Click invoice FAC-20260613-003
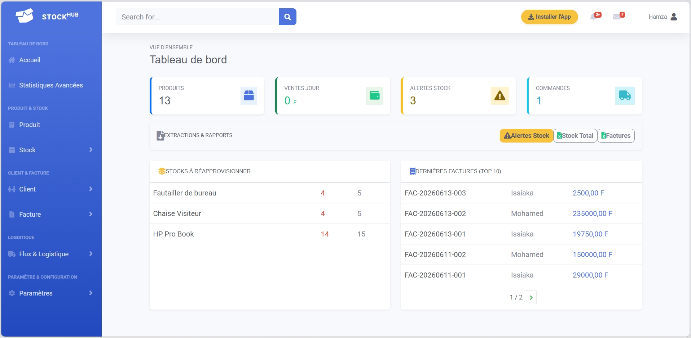 [435, 193]
